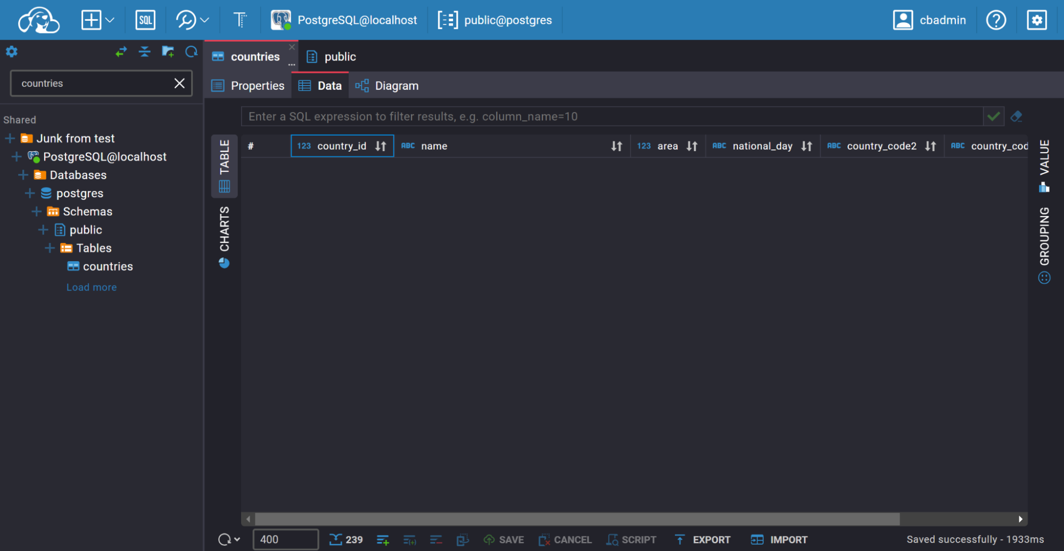Collapse the Schemas tree node
The width and height of the screenshot is (1064, 551).
click(x=37, y=212)
